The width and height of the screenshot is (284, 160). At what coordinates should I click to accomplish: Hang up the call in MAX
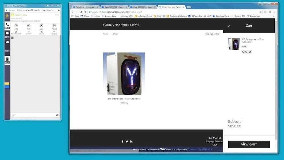click(54, 33)
